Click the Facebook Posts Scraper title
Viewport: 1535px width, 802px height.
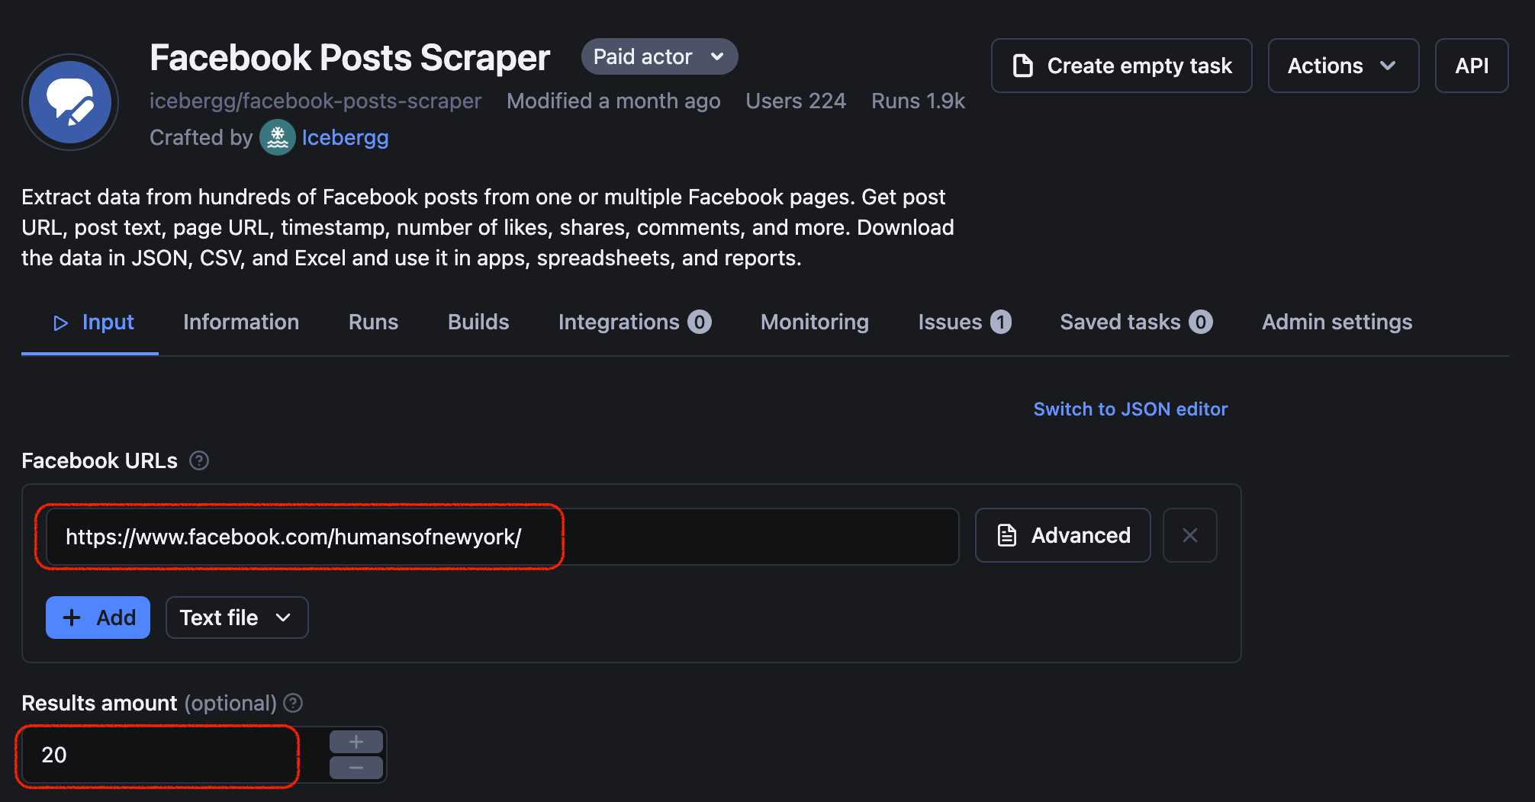coord(349,58)
